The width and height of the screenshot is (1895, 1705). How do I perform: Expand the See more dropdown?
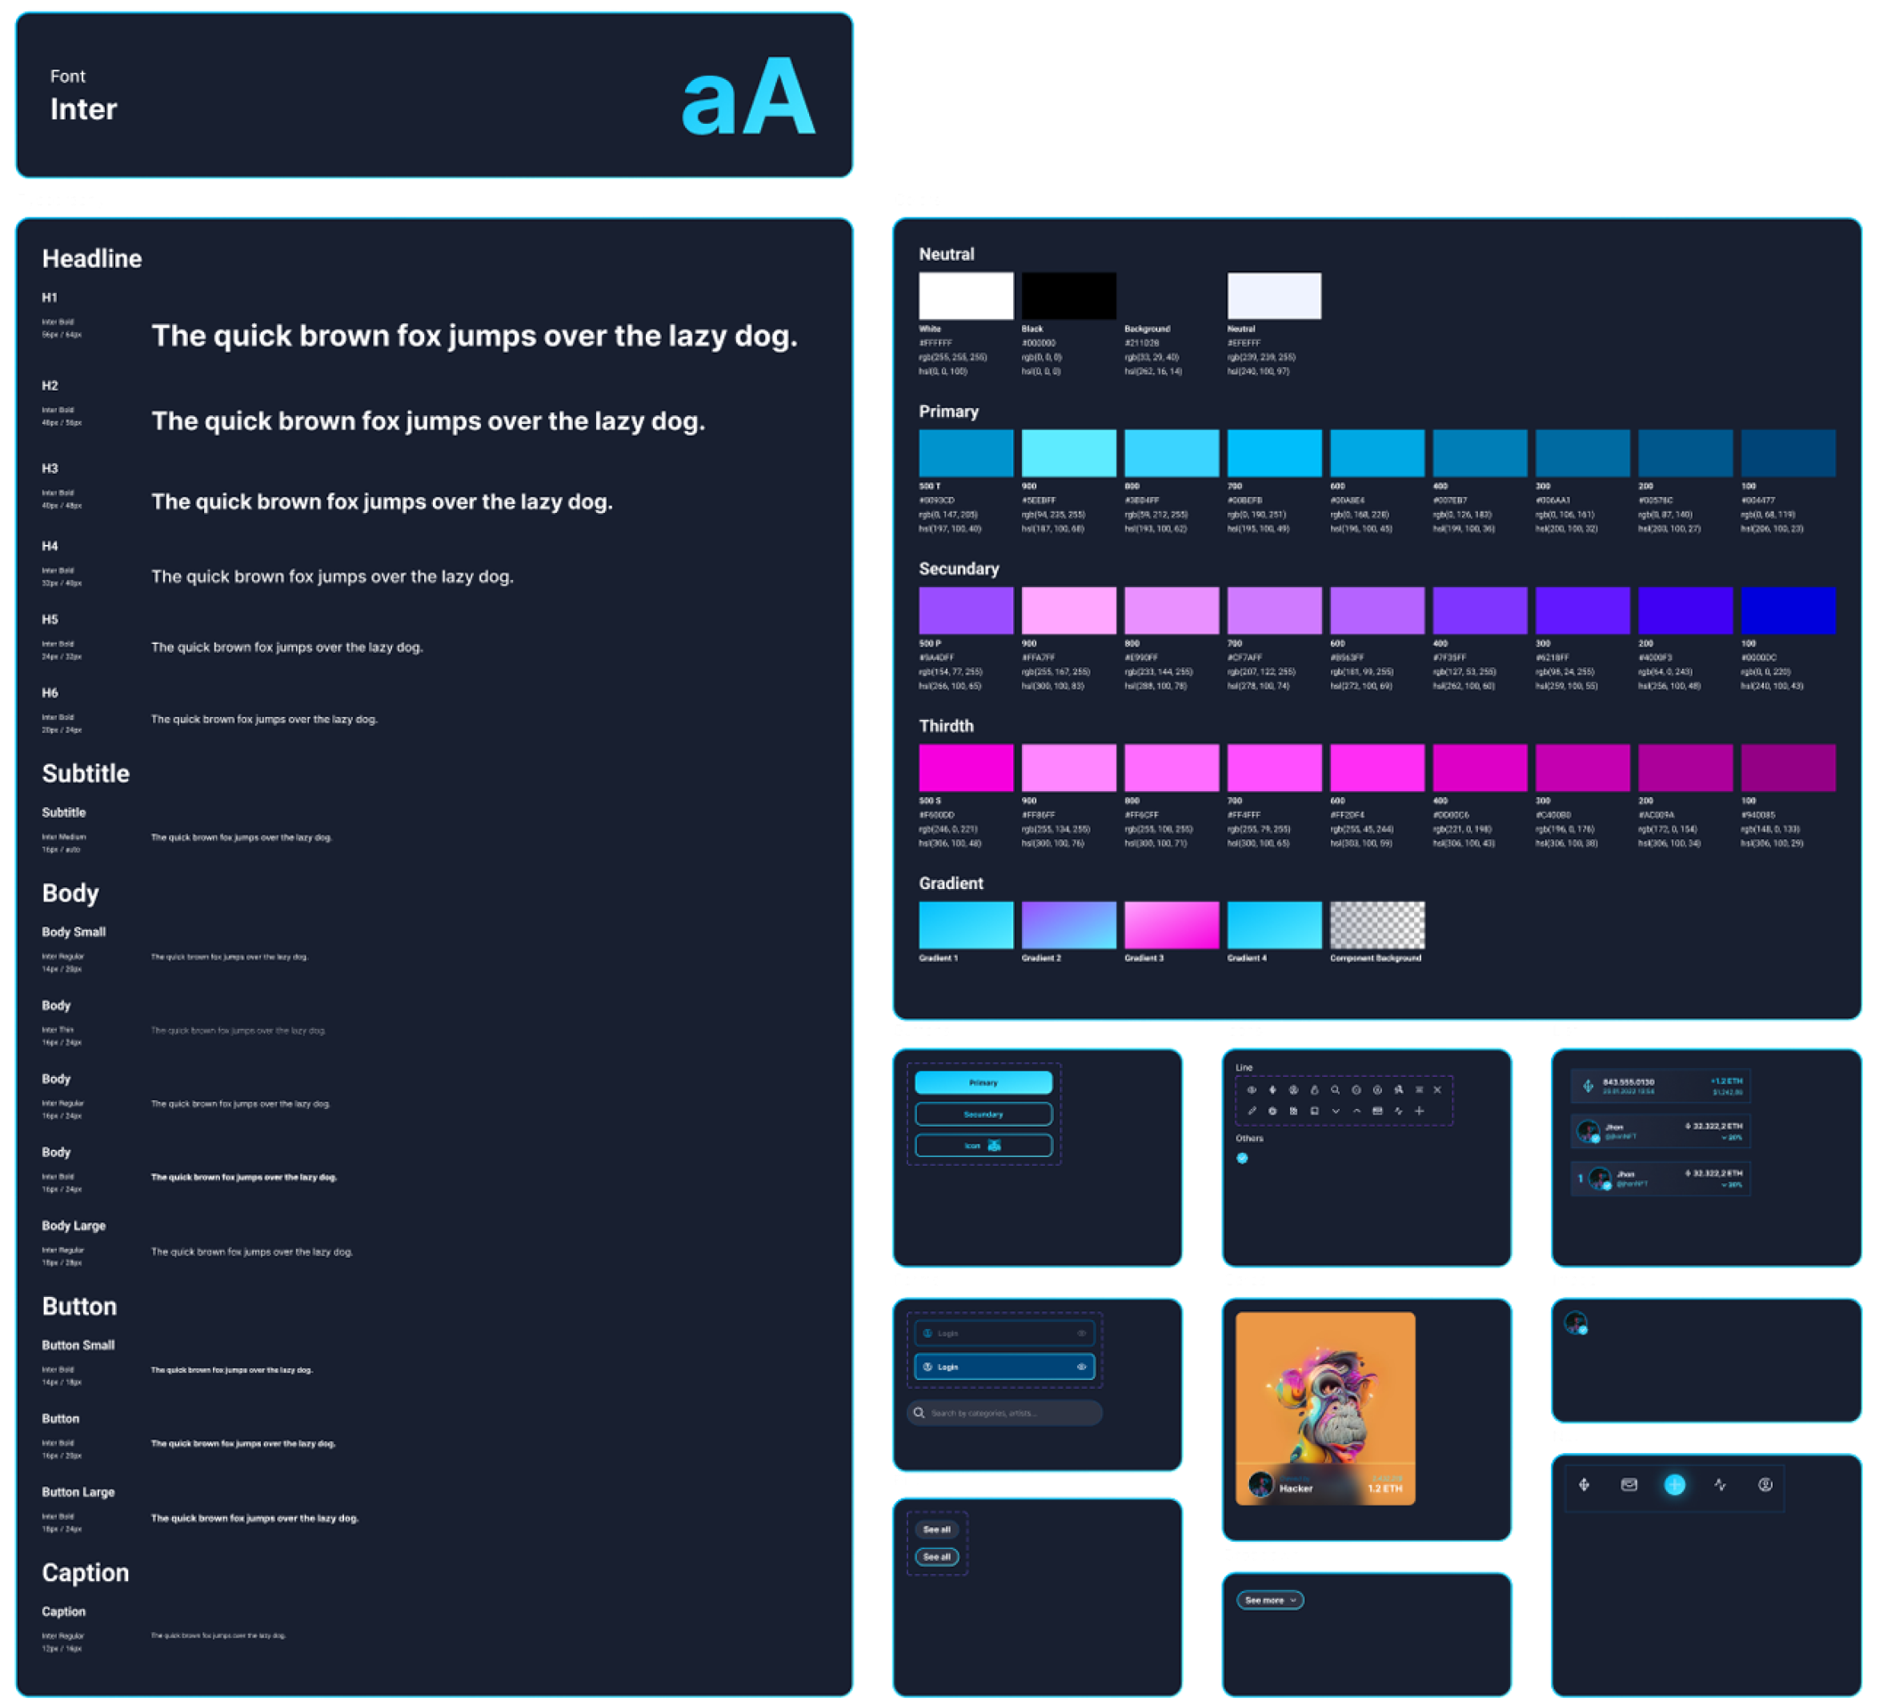[1269, 1600]
